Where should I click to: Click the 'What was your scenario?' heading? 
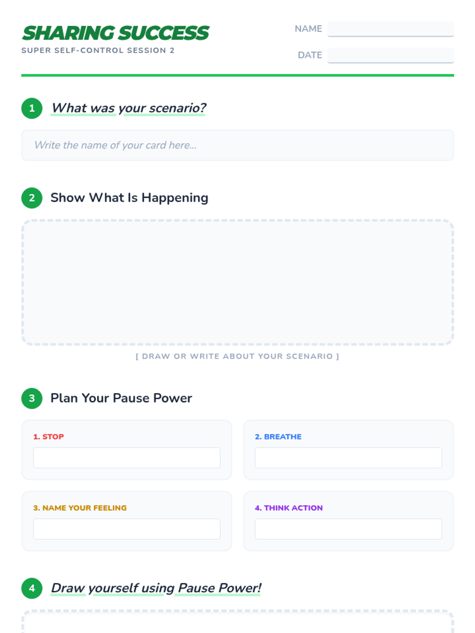(x=129, y=108)
